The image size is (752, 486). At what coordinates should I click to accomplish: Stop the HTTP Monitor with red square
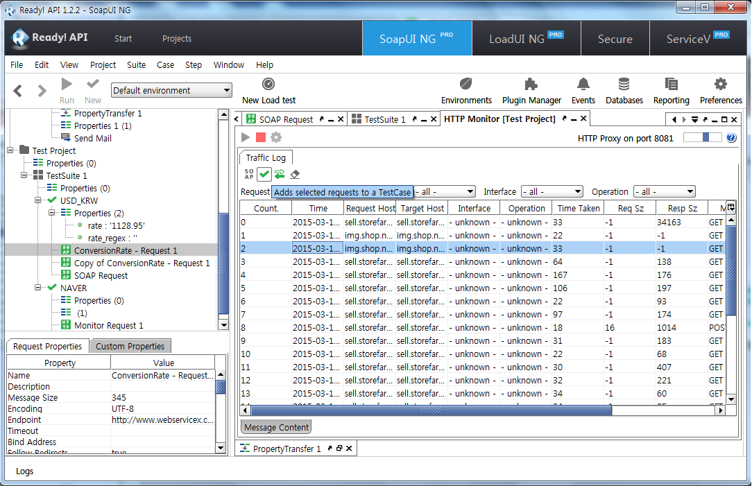coord(261,138)
